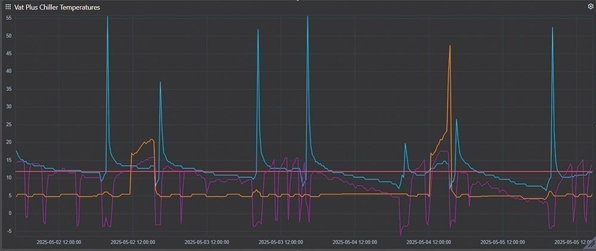Click the tallest orange line peak
This screenshot has width=596, height=251.
(450, 46)
